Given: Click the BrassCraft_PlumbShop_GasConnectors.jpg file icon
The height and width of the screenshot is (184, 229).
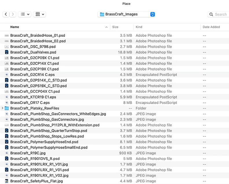Looking at the screenshot, I should pos(7,119).
